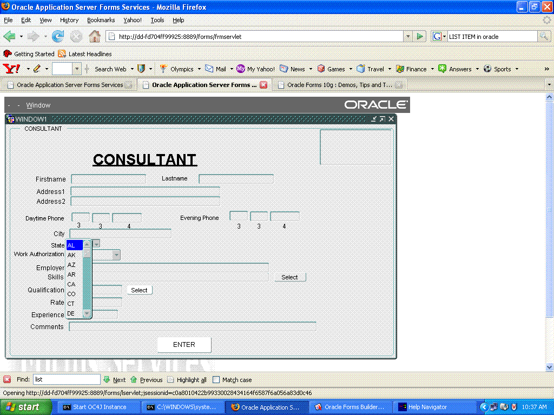Click the ENTER button
Image resolution: width=554 pixels, height=415 pixels.
tap(184, 344)
